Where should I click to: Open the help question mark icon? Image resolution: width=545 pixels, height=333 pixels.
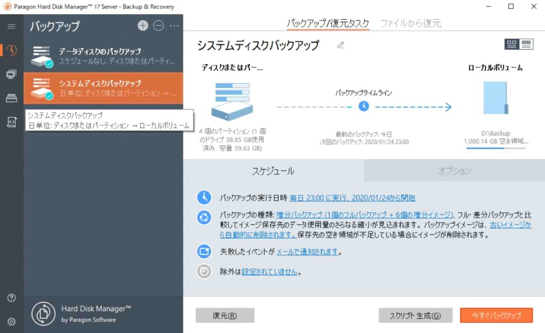click(12, 298)
